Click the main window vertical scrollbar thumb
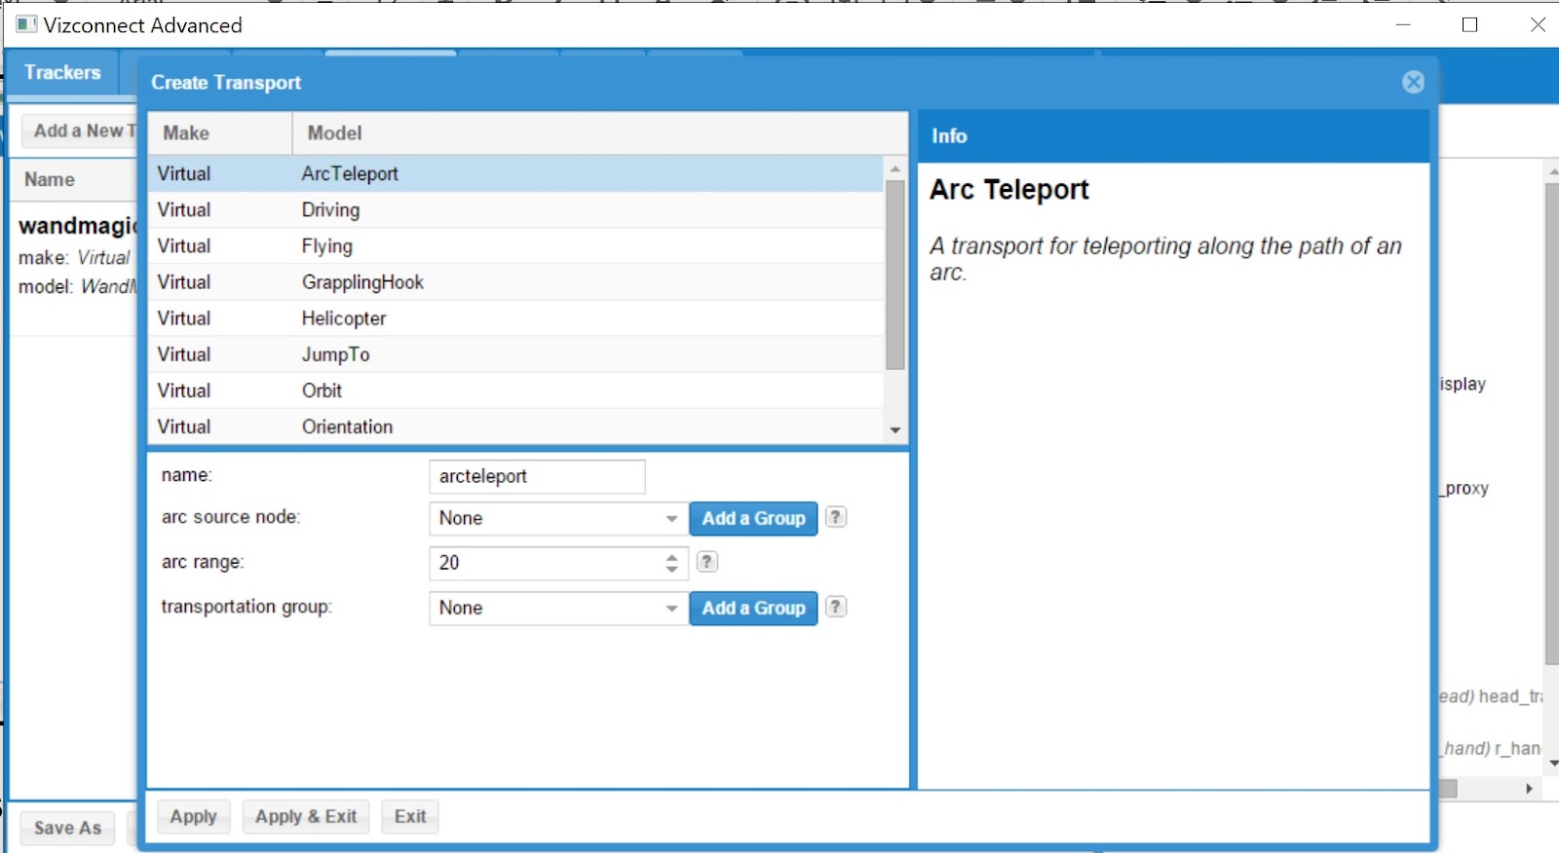This screenshot has width=1559, height=853. [1551, 424]
